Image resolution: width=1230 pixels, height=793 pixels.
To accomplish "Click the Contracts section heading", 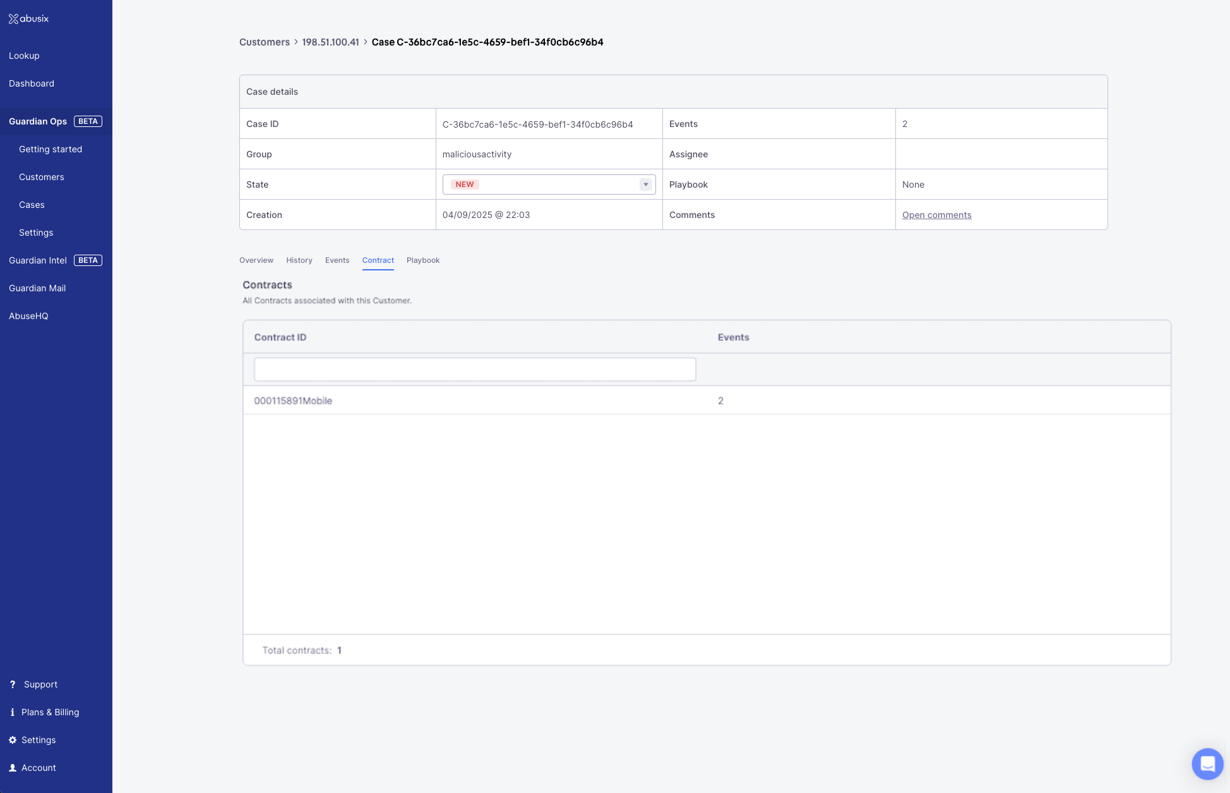I will coord(267,285).
